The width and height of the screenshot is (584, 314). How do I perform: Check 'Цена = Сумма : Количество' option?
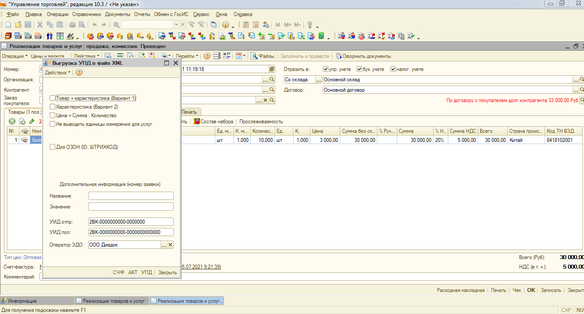(53, 115)
